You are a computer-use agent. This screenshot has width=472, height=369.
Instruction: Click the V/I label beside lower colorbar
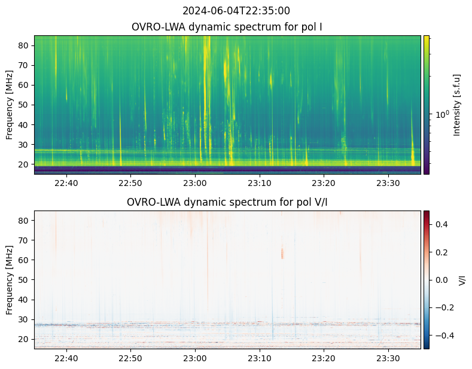tap(462, 280)
